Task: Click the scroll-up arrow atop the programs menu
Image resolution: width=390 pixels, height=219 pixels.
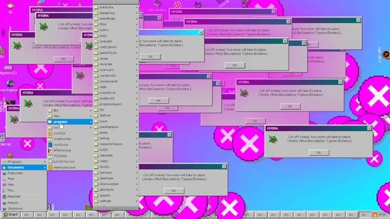Action: click(116, 2)
